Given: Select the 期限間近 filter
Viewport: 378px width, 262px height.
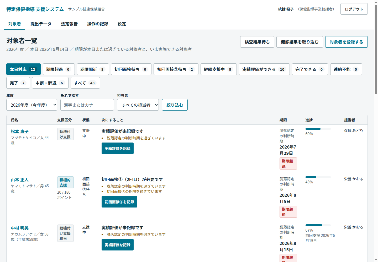Looking at the screenshot, I should click(93, 69).
